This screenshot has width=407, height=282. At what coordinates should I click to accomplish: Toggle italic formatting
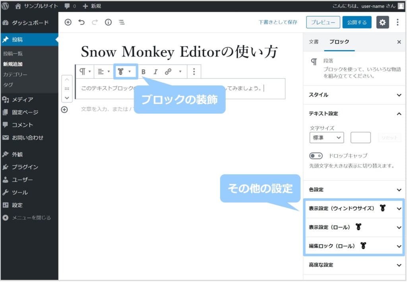point(155,71)
